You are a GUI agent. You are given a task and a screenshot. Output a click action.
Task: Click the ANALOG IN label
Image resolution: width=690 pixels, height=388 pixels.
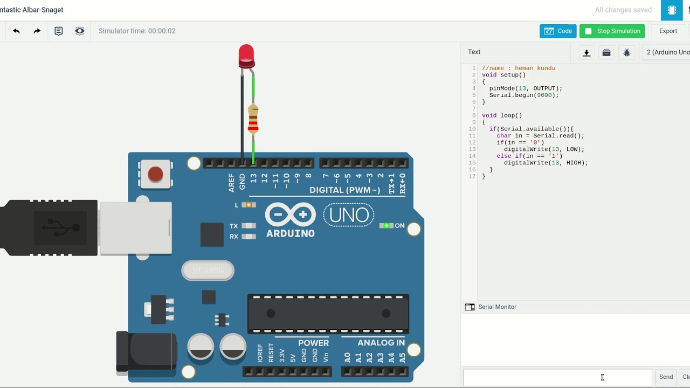381,343
